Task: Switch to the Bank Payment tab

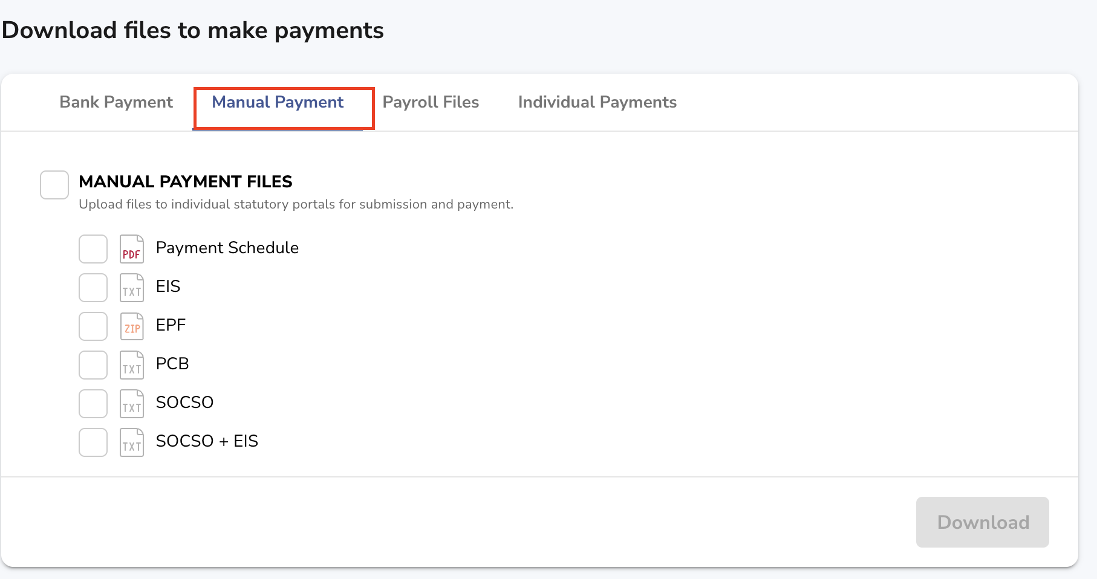Action: (116, 102)
